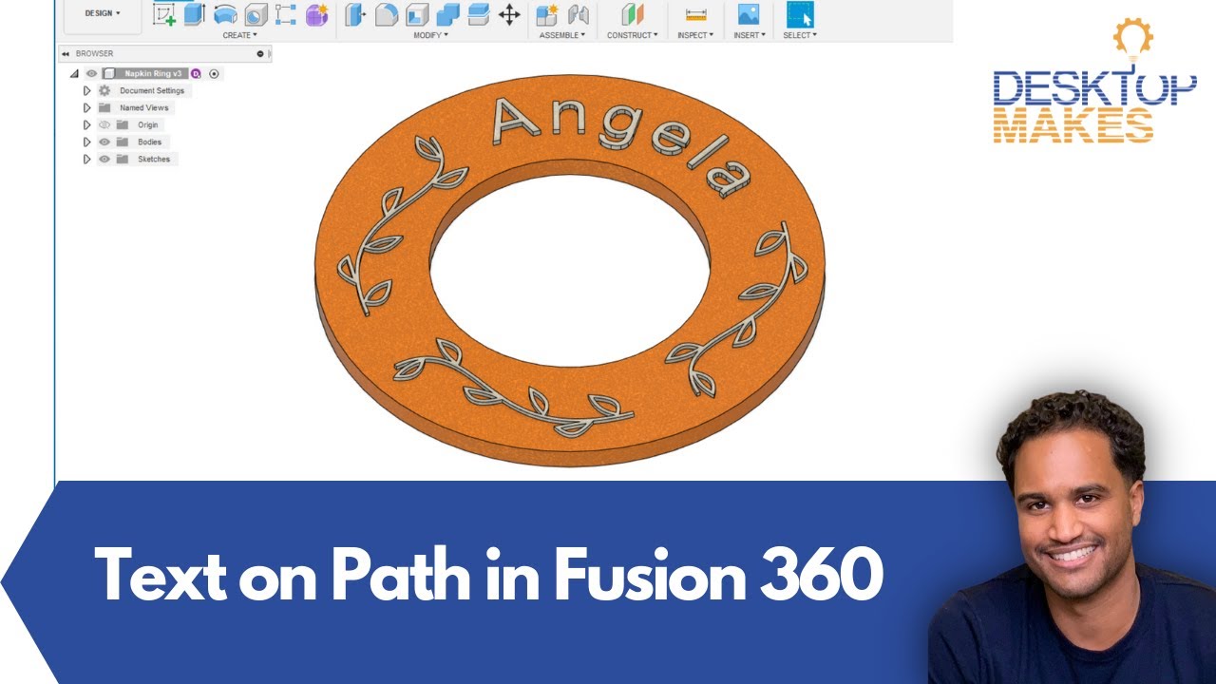The width and height of the screenshot is (1216, 684).
Task: Select the Fillet tool icon
Action: coord(386,14)
